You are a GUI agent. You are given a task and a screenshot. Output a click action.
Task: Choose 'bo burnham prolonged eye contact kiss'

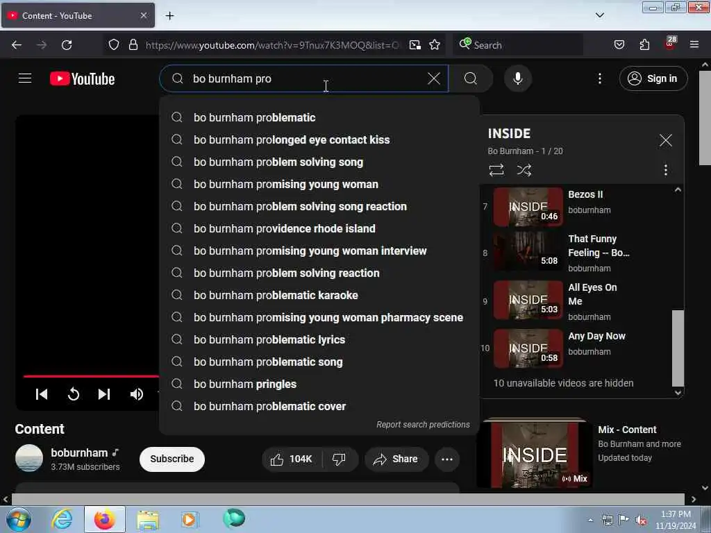pos(319,139)
